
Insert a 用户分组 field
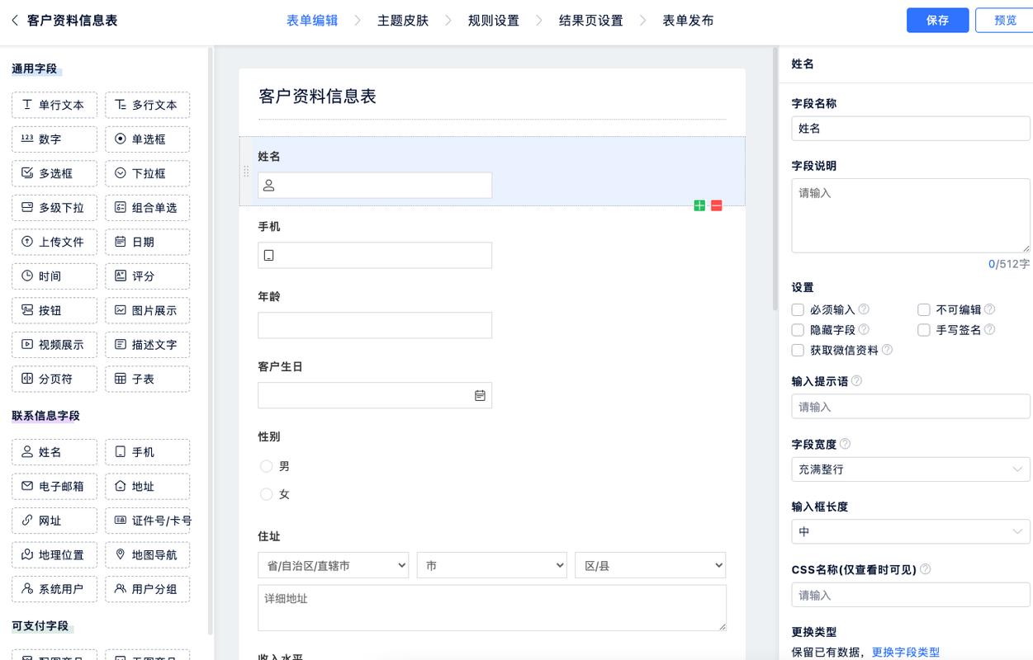(148, 589)
